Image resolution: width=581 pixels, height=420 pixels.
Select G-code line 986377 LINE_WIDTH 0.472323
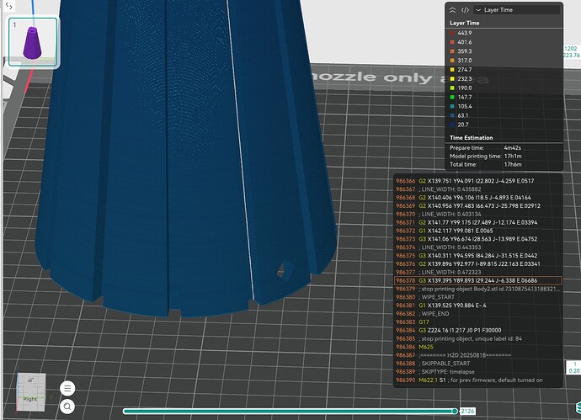(478, 272)
